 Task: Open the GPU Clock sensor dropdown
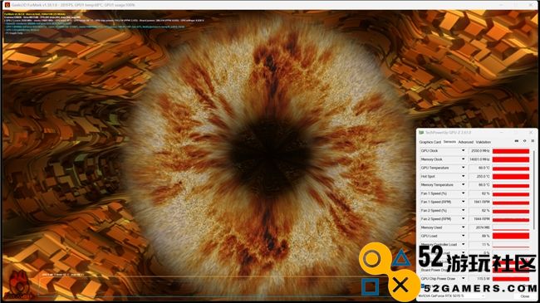(x=464, y=151)
